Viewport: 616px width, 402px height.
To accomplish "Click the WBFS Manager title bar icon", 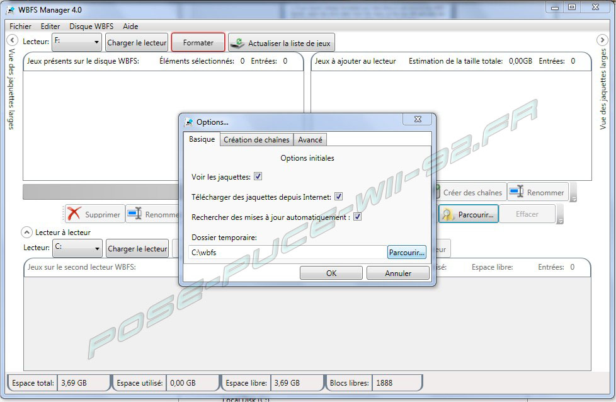I will (11, 10).
